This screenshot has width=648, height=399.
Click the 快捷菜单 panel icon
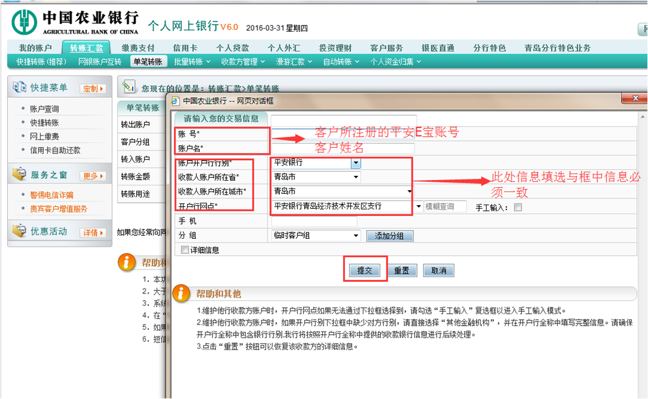click(19, 87)
